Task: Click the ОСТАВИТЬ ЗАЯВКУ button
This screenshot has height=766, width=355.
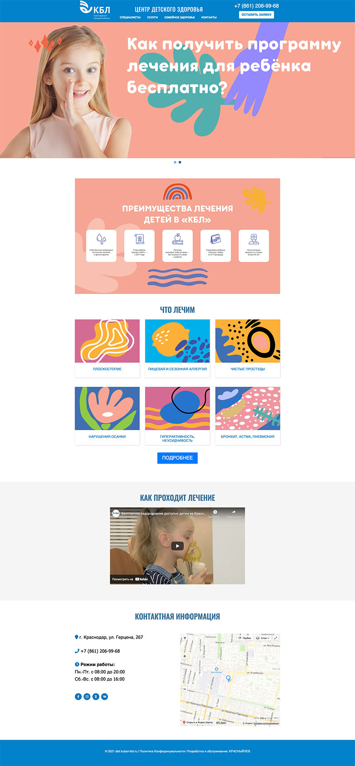Action: pyautogui.click(x=256, y=15)
